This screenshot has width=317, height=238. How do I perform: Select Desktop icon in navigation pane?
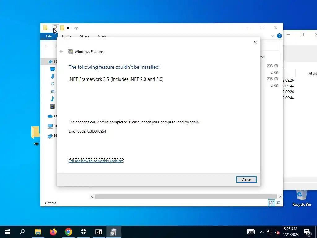tap(53, 69)
